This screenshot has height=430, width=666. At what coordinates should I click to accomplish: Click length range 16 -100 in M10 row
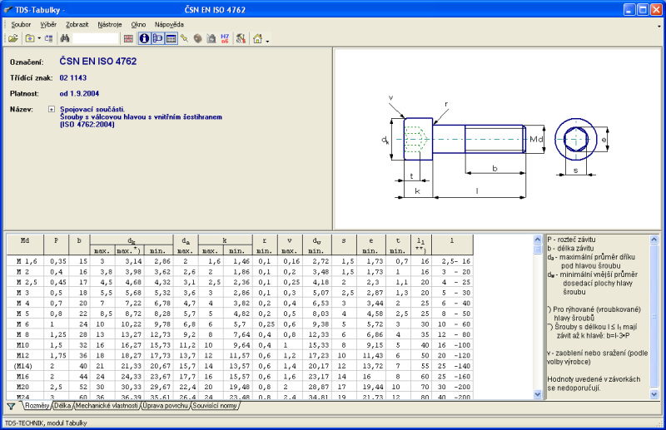(454, 345)
